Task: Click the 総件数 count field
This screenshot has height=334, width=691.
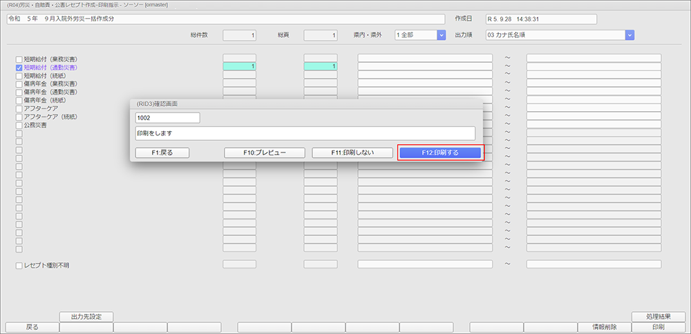Action: 239,35
